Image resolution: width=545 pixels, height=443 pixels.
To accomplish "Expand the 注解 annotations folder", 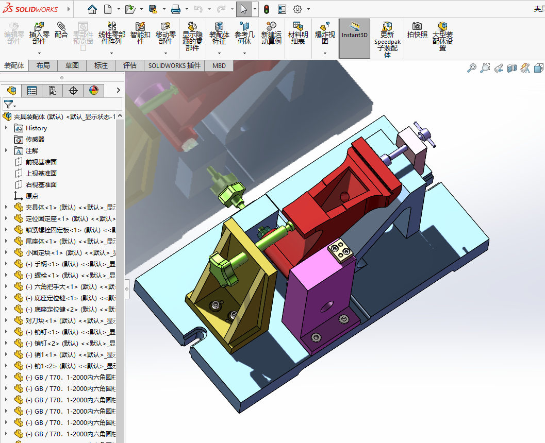I will [x=6, y=150].
